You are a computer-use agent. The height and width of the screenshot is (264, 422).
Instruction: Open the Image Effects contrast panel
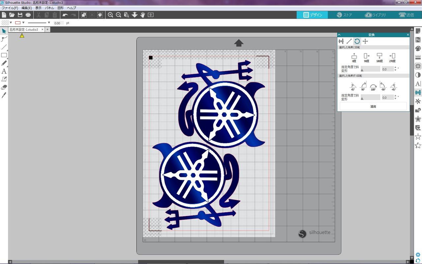click(x=418, y=75)
